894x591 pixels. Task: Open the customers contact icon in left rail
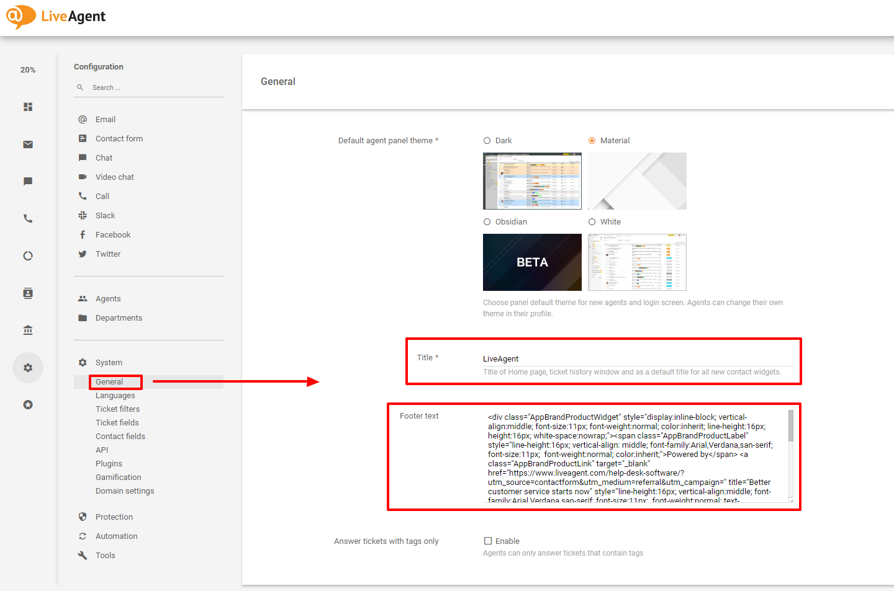28,293
